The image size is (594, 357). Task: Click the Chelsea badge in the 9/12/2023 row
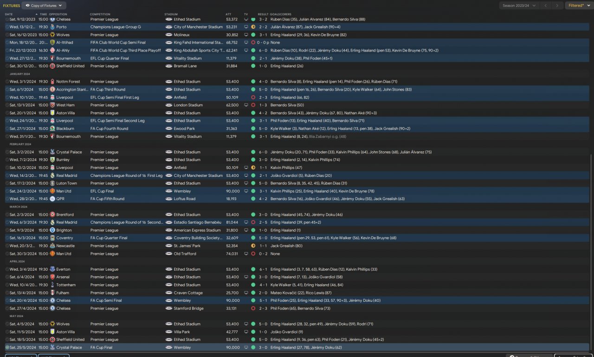click(52, 19)
